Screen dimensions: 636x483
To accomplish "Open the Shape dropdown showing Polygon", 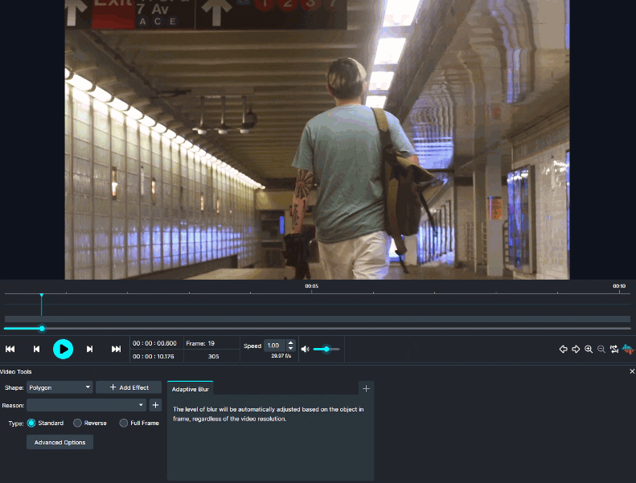I will [x=59, y=387].
